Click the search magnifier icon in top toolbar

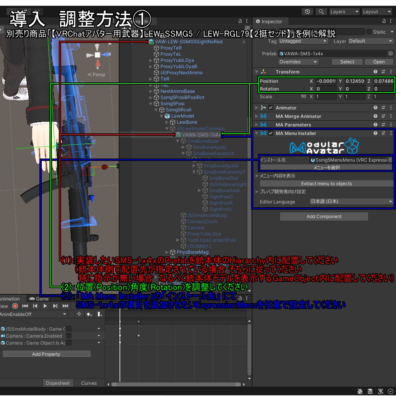click(321, 12)
